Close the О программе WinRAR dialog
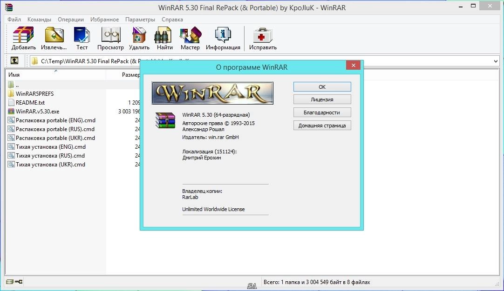504x291 pixels. [353, 65]
